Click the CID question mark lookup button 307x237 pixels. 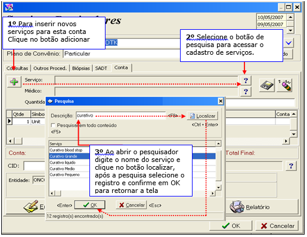[291, 166]
